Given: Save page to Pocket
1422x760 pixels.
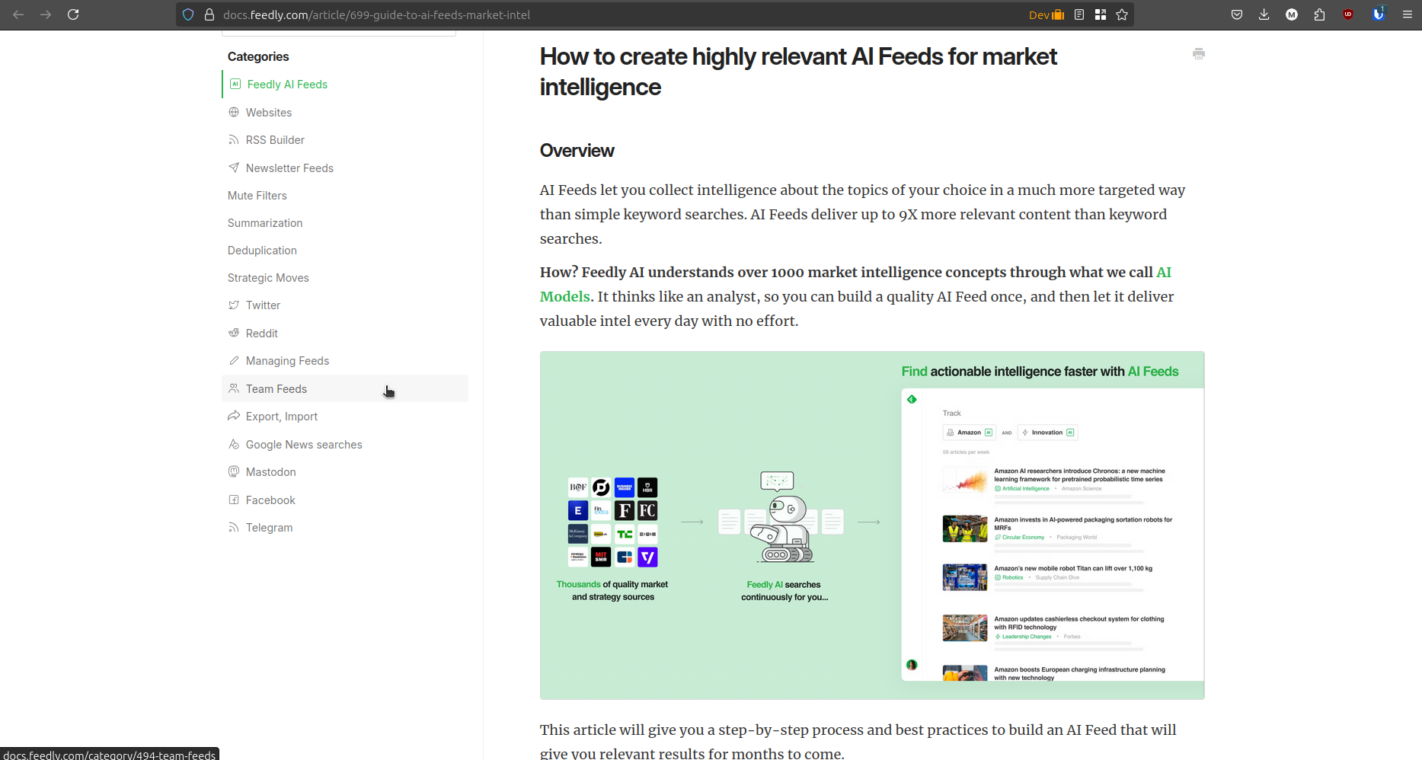Looking at the screenshot, I should (x=1237, y=14).
